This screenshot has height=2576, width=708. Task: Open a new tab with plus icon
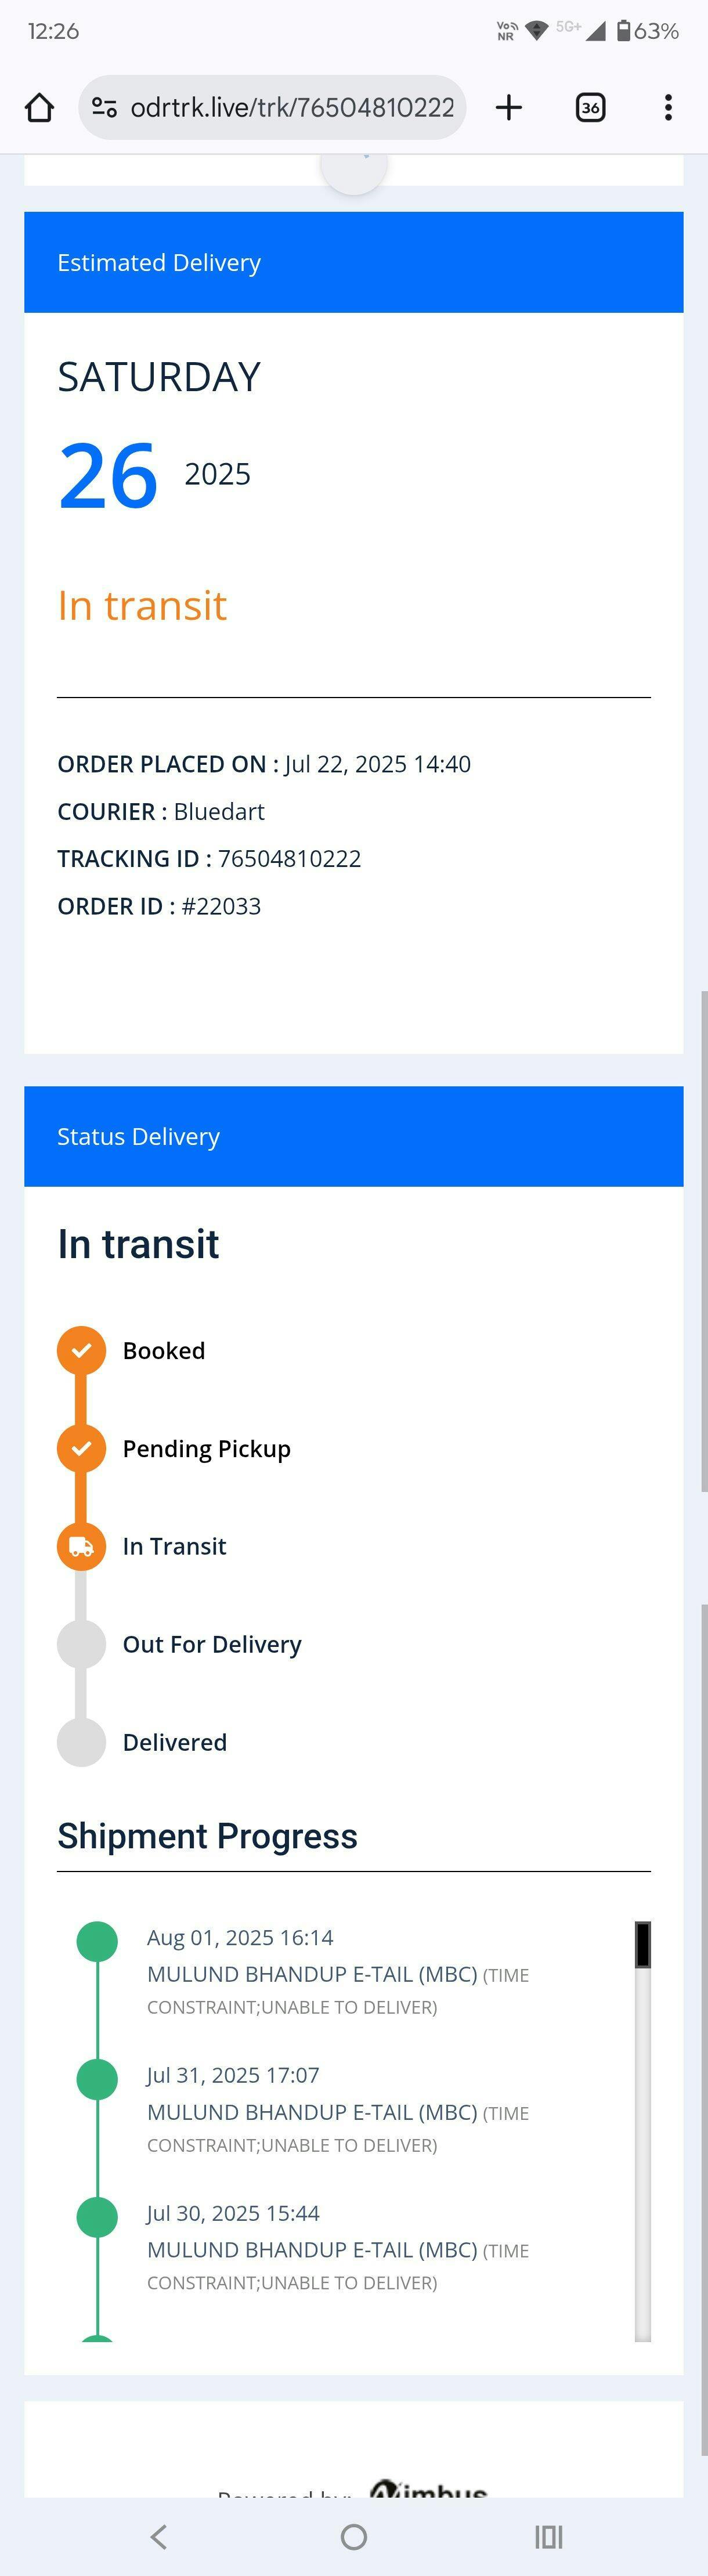509,107
